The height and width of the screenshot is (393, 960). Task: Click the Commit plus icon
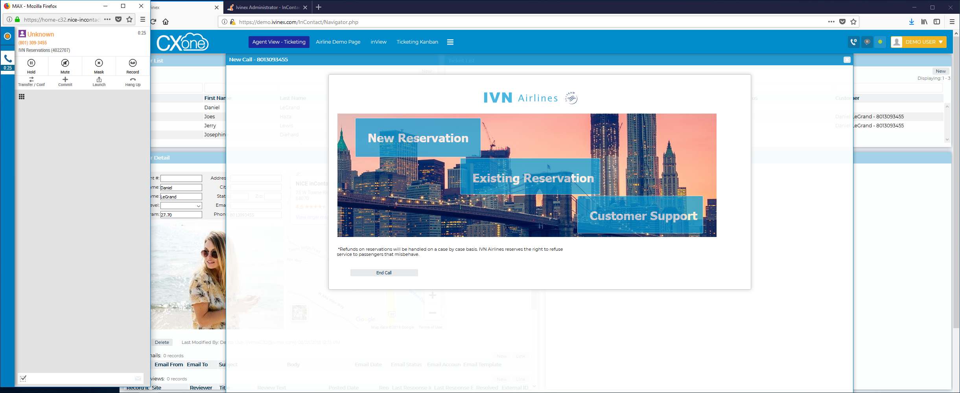point(65,79)
